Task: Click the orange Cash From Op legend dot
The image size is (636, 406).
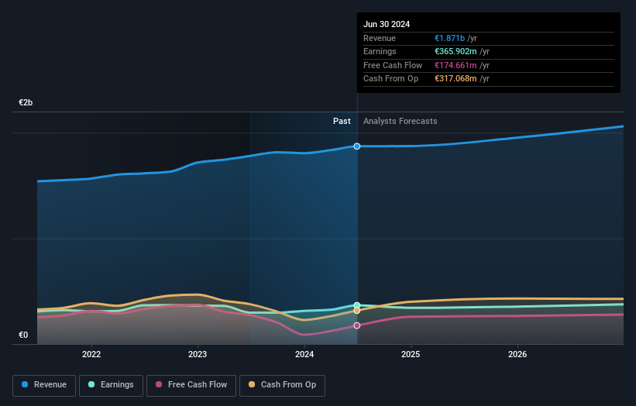Action: pos(252,384)
